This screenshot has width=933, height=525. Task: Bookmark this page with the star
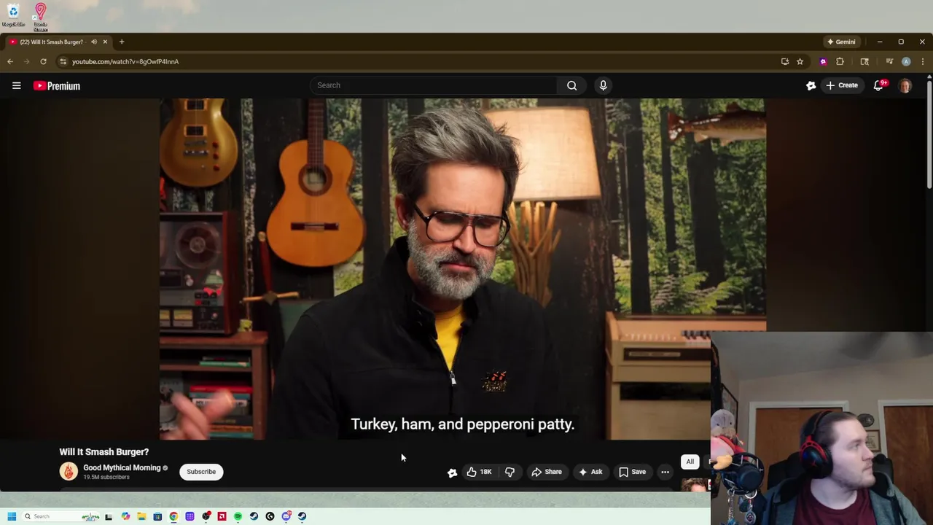tap(800, 61)
